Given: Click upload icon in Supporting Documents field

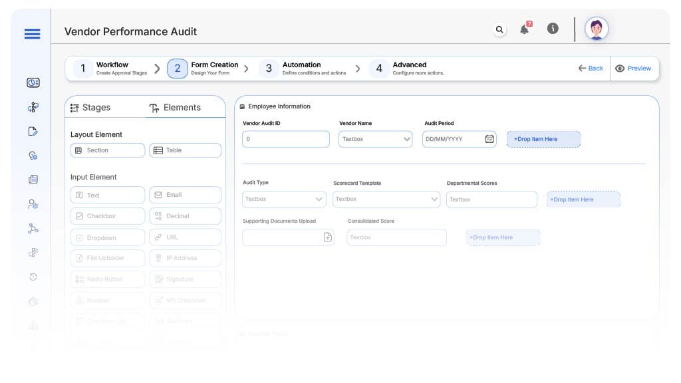Looking at the screenshot, I should tap(327, 237).
